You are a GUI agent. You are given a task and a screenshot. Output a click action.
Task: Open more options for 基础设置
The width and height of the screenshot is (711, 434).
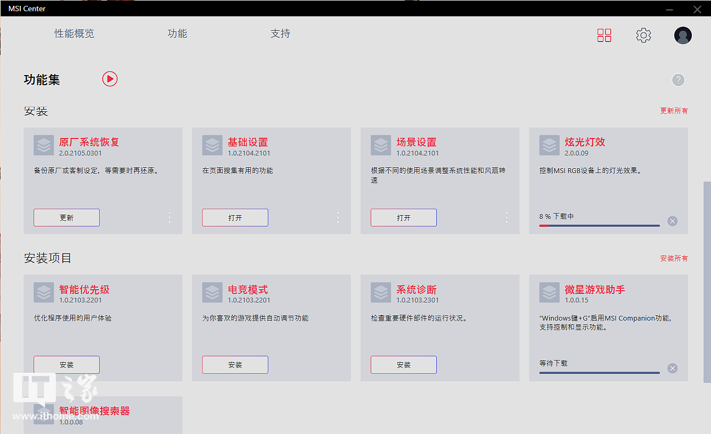[338, 217]
